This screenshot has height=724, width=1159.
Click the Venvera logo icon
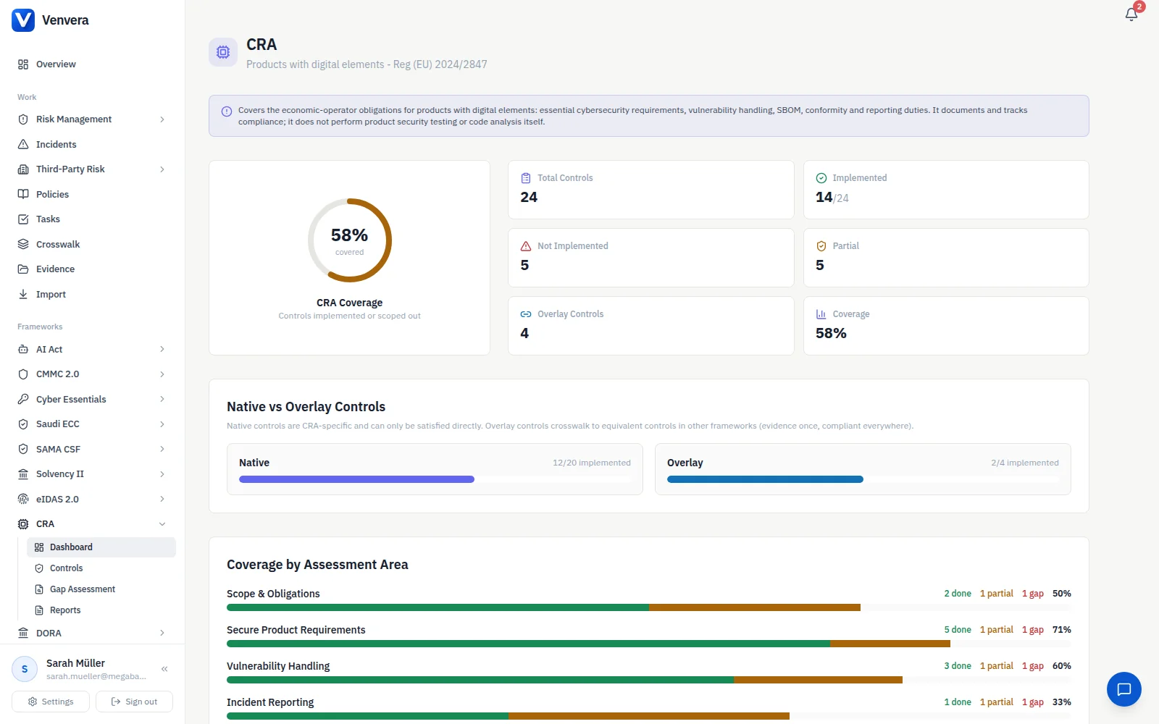23,20
